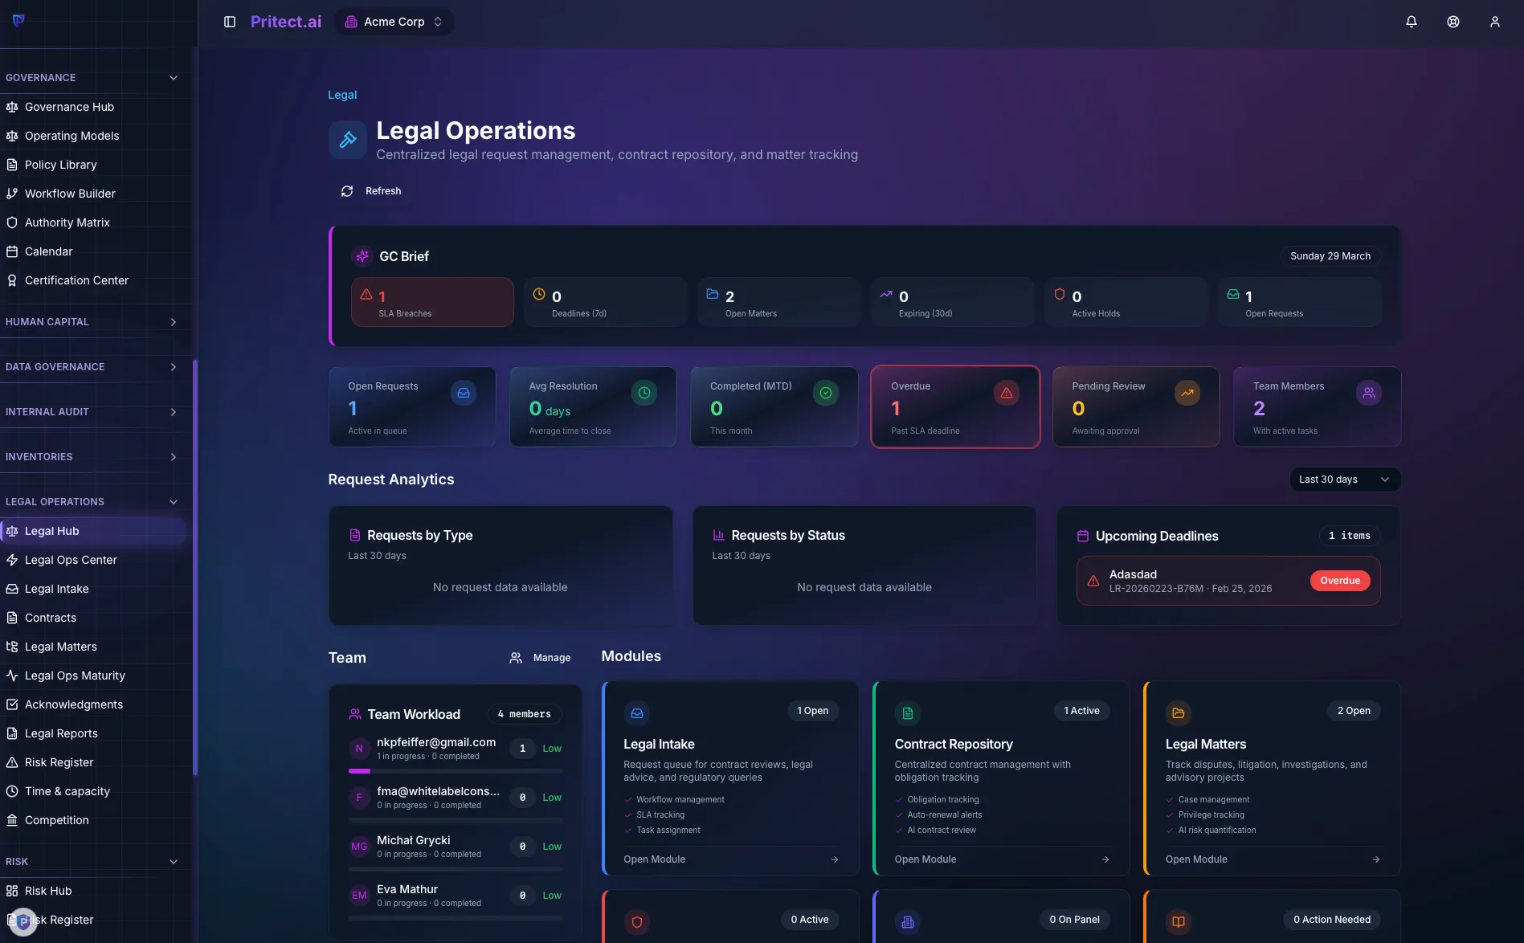Click the Team Members people icon
The width and height of the screenshot is (1524, 943).
[x=1369, y=393]
